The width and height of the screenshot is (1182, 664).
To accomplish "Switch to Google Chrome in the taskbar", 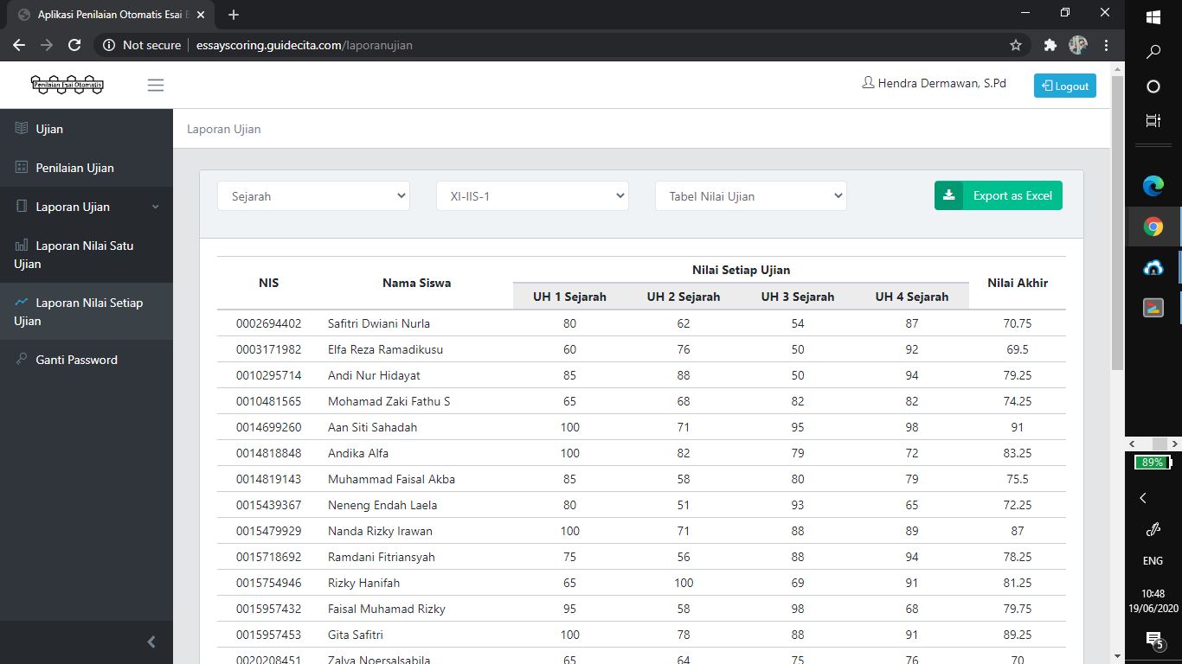I will point(1153,227).
